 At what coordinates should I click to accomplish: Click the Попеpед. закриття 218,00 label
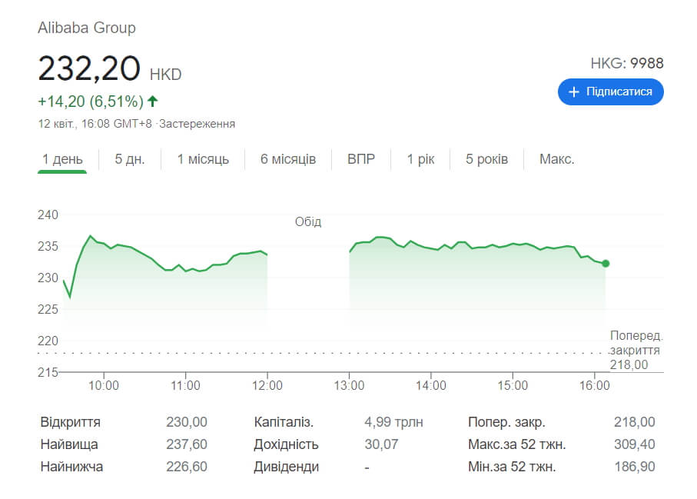[x=636, y=350]
